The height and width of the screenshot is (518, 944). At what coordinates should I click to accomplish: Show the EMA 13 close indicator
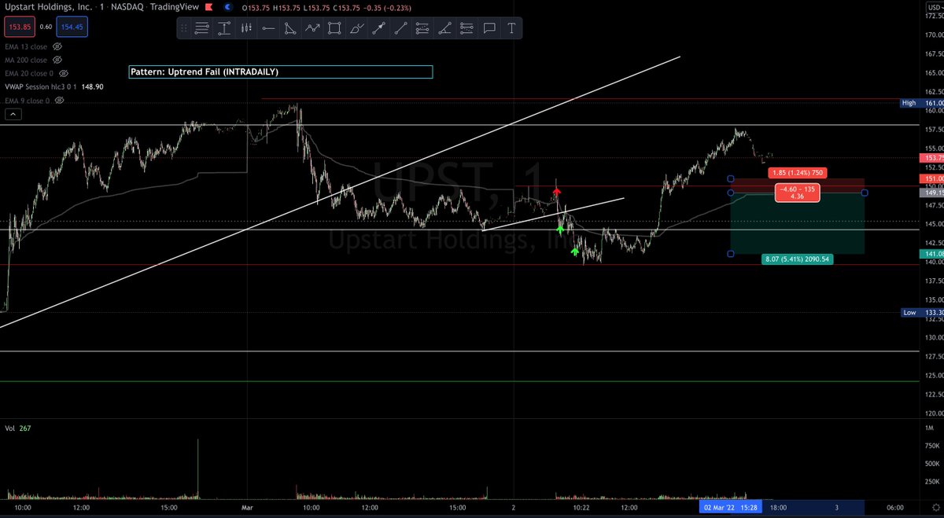58,46
